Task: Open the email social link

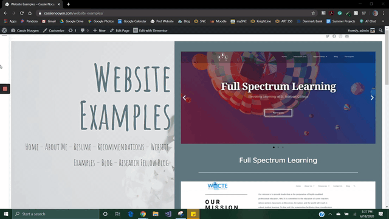Action: click(347, 36)
